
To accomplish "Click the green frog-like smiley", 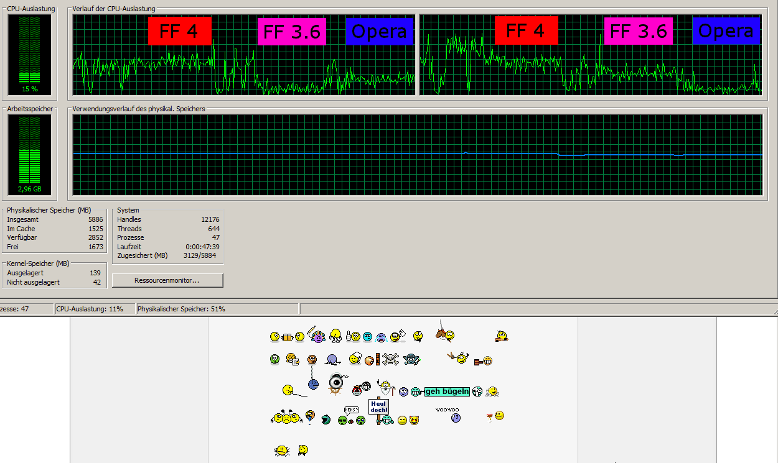I will [274, 359].
